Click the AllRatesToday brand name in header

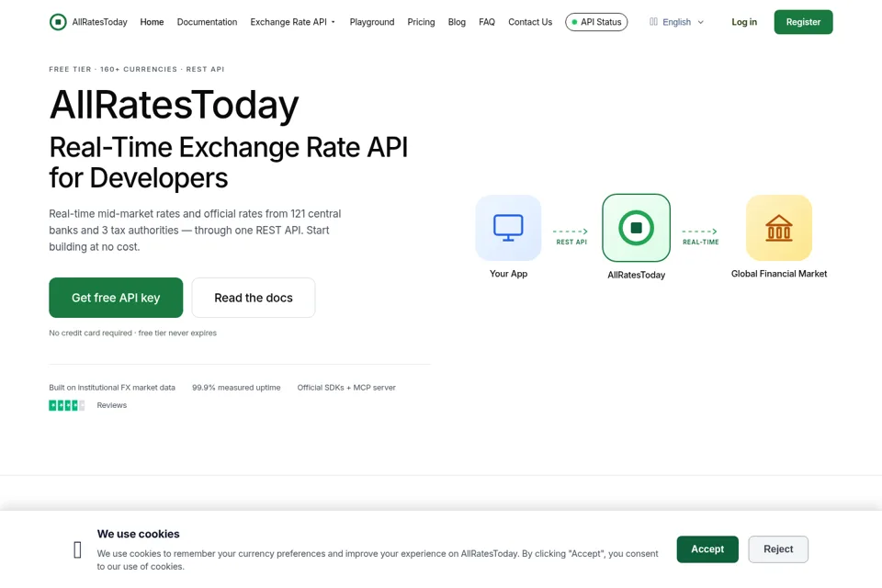99,22
